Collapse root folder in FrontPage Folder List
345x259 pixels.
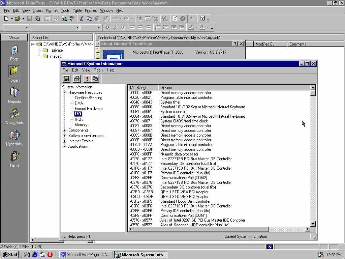[33, 45]
